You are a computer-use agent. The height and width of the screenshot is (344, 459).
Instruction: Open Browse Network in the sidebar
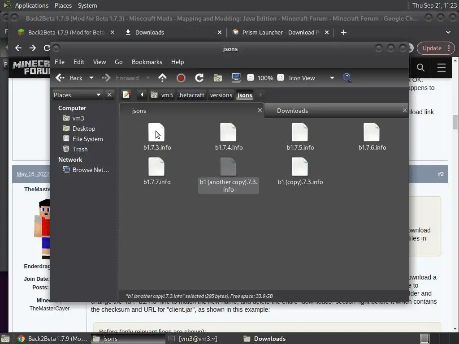86,170
